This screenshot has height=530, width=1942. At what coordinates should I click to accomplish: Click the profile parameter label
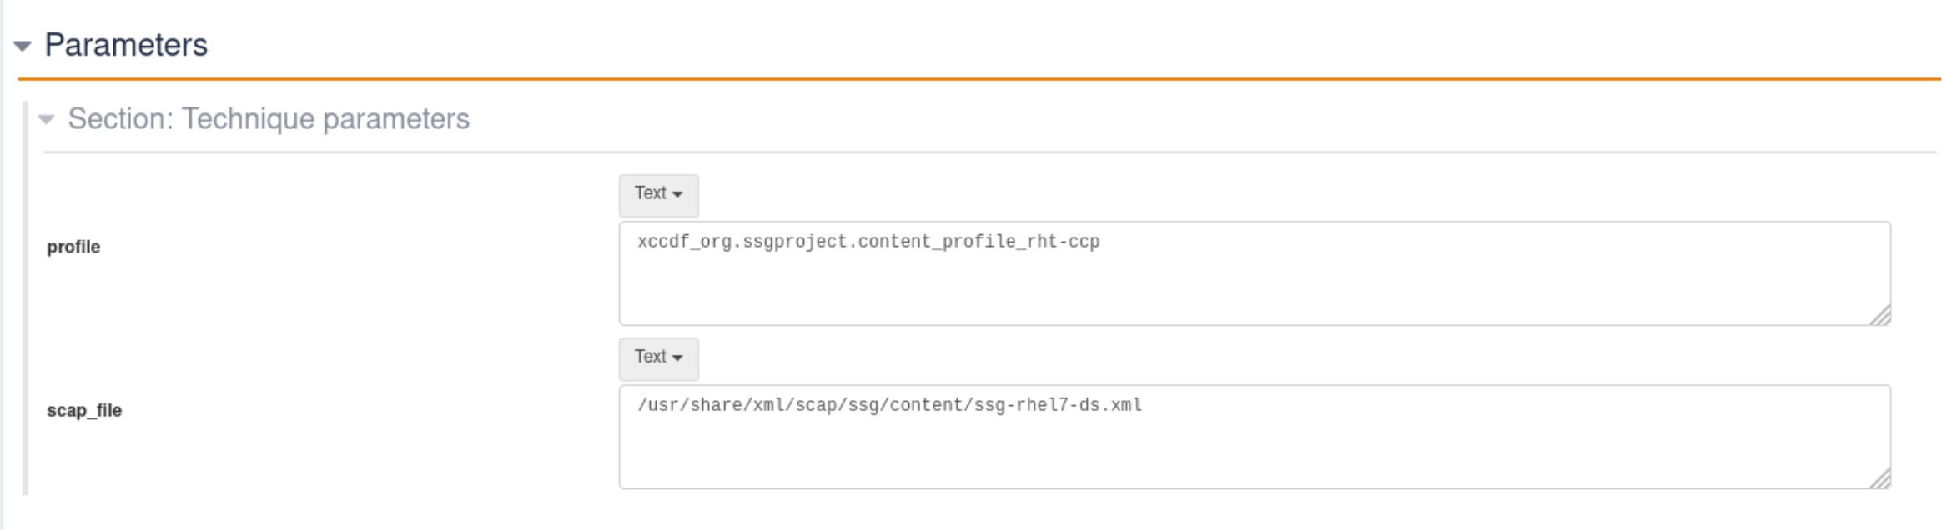pos(73,247)
